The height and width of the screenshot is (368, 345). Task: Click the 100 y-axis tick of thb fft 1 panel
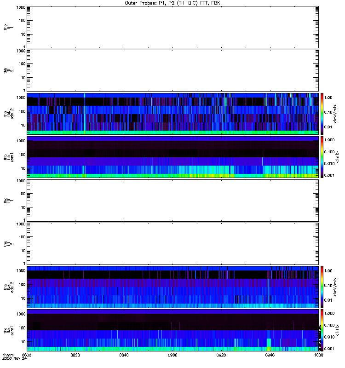coord(22,20)
